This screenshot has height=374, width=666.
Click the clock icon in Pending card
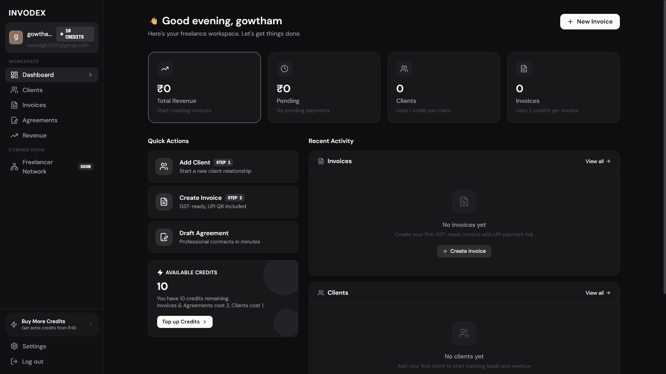284,69
